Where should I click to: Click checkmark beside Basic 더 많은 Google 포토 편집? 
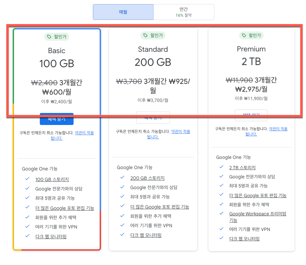[x=27, y=207]
